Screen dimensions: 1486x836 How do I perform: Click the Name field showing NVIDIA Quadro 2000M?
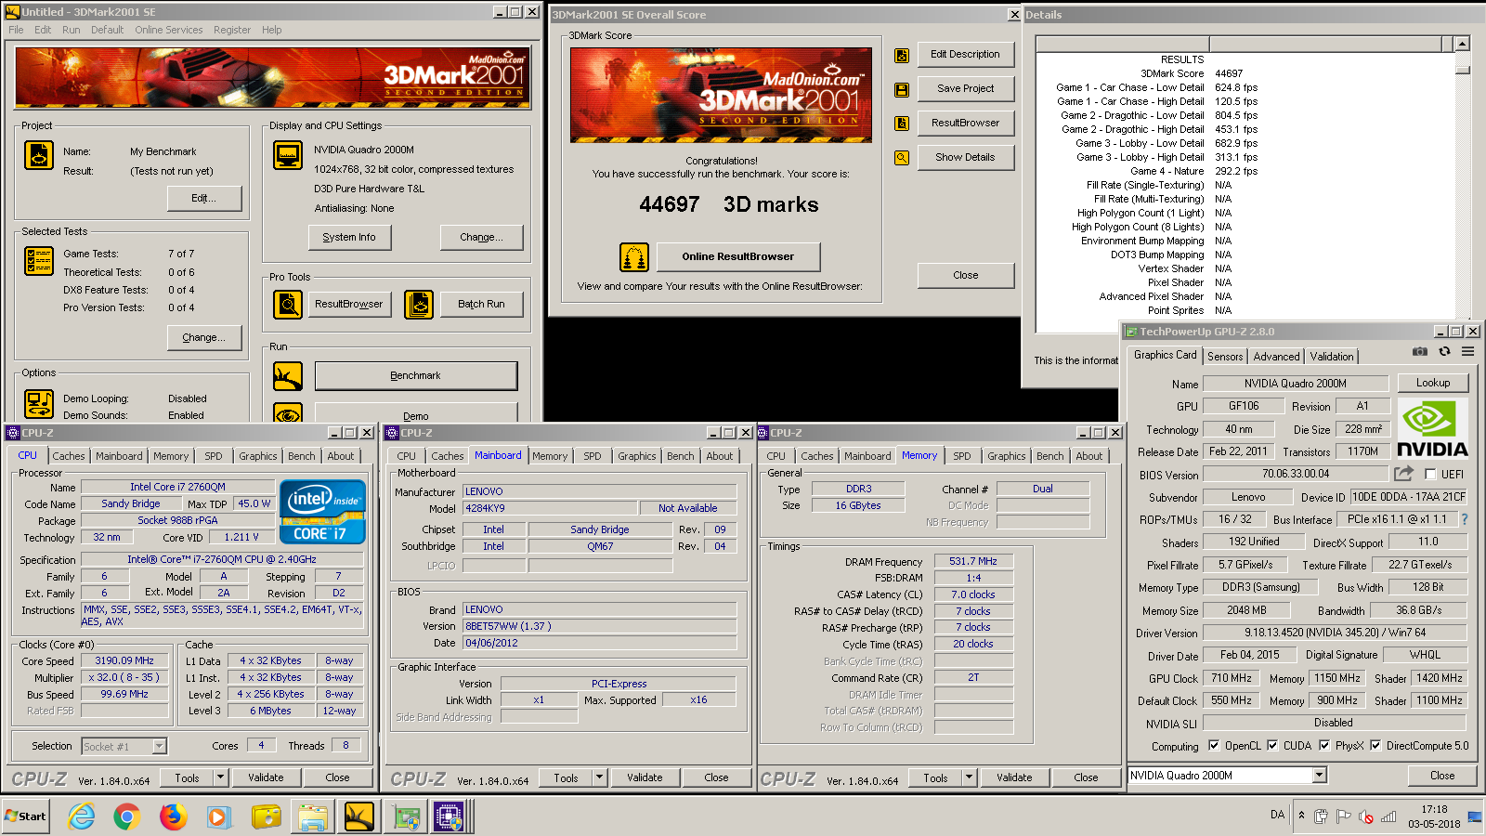[1295, 384]
